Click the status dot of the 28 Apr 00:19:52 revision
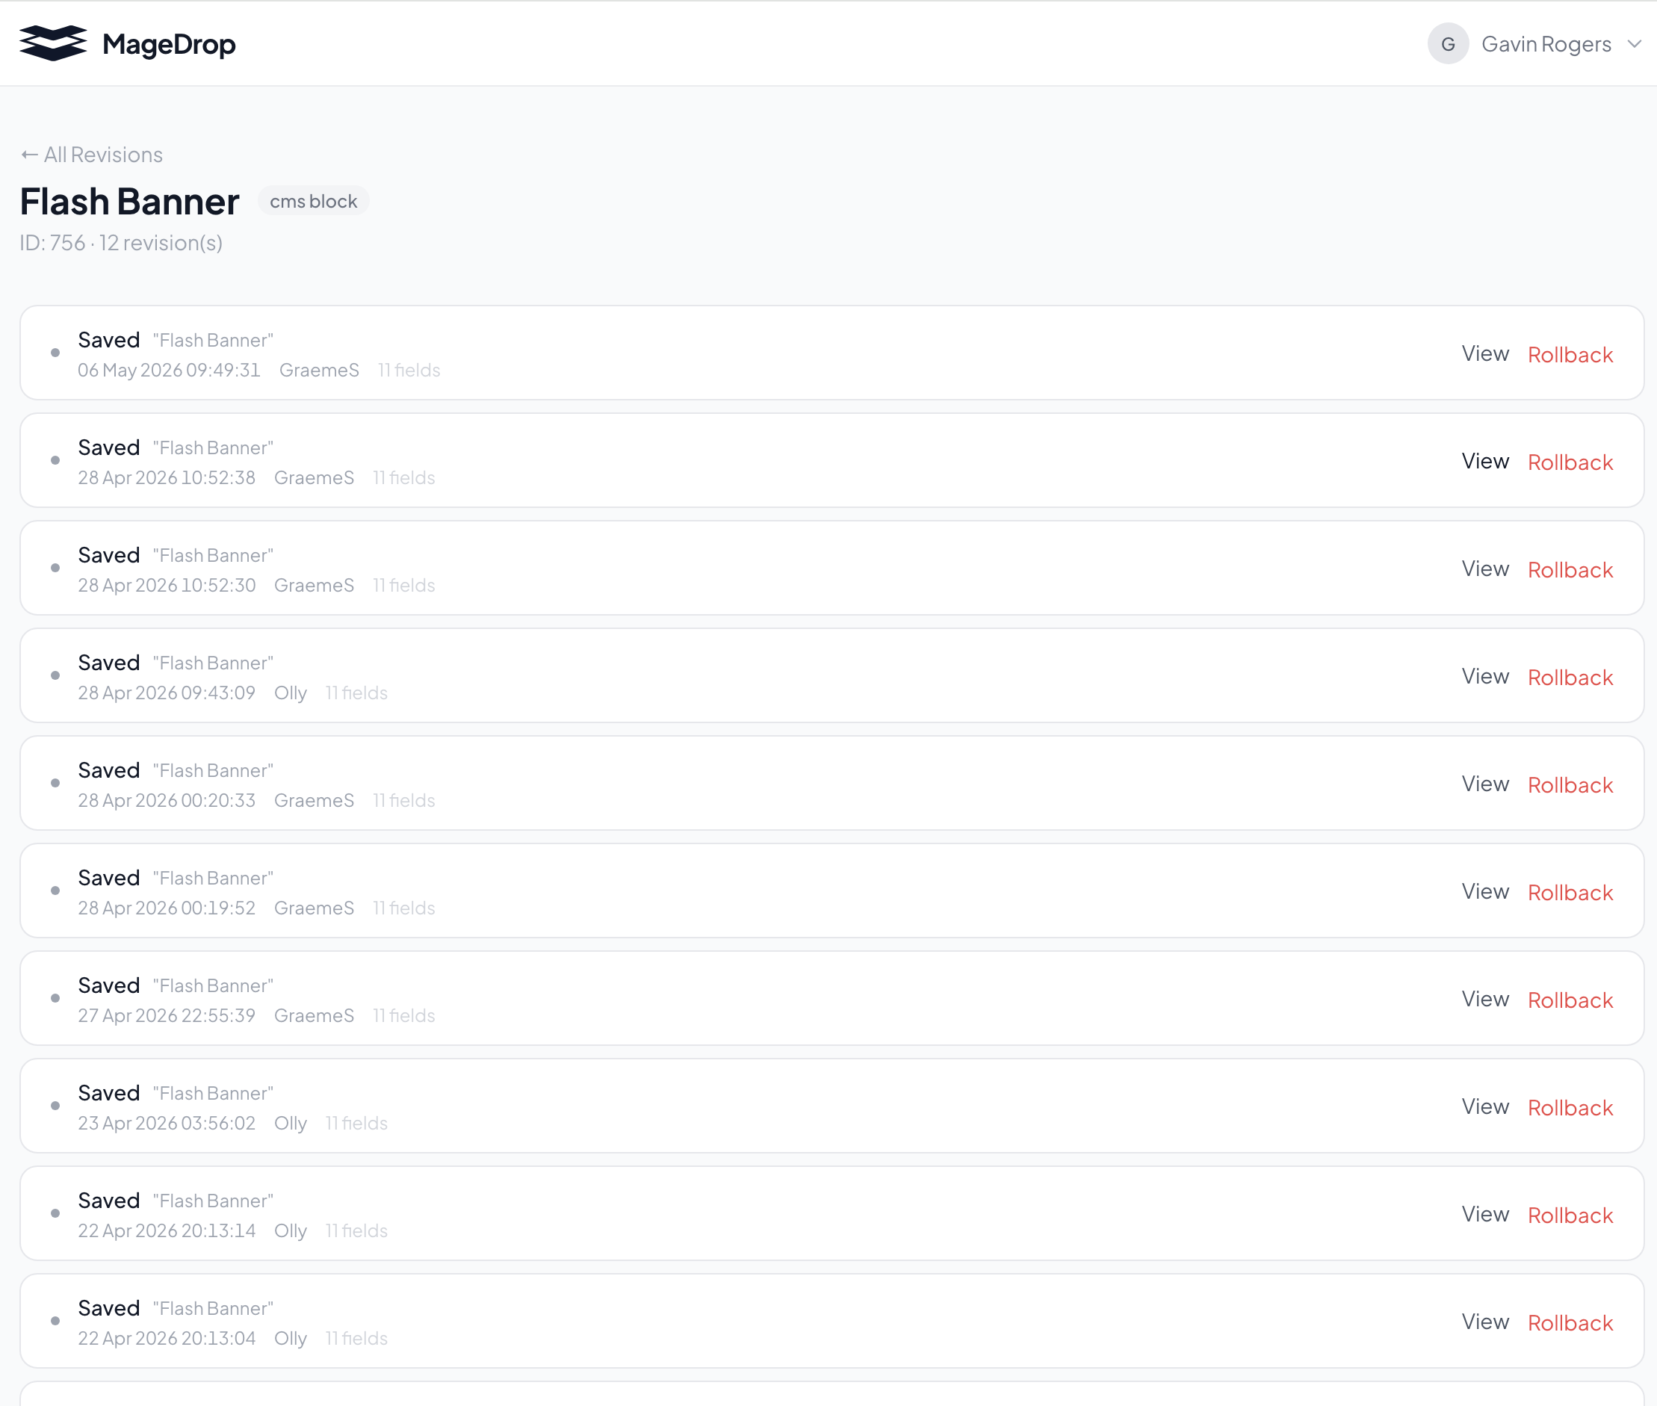The height and width of the screenshot is (1406, 1657). click(55, 891)
